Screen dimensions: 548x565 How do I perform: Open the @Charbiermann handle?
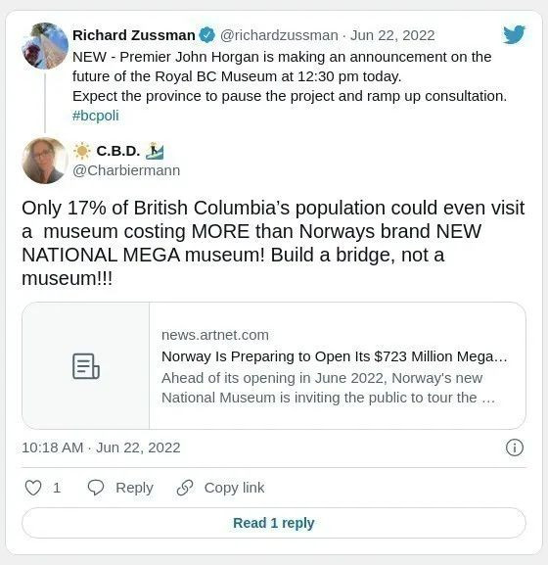(x=126, y=170)
